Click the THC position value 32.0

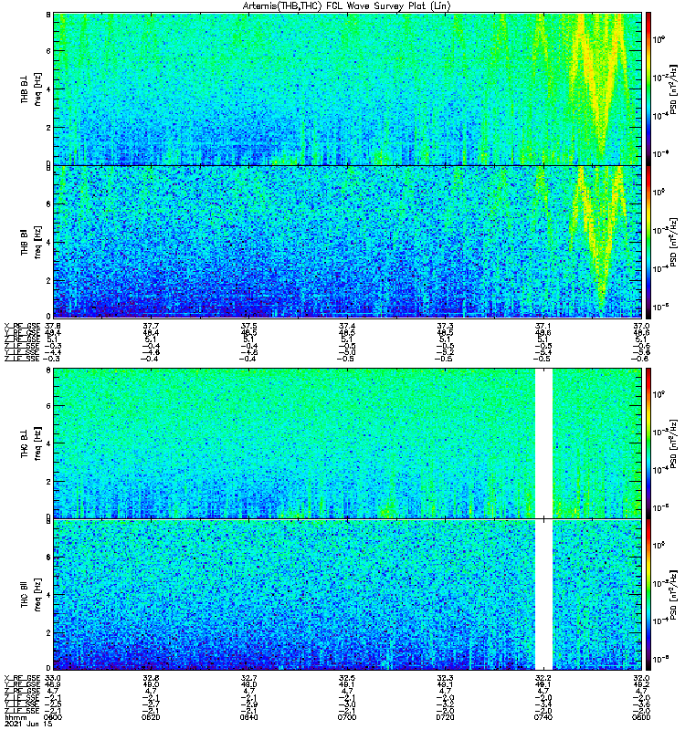pos(641,678)
